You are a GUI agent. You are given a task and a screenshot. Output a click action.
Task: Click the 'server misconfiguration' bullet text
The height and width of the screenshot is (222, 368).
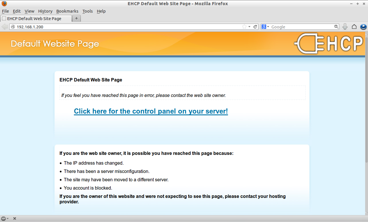[107, 171]
